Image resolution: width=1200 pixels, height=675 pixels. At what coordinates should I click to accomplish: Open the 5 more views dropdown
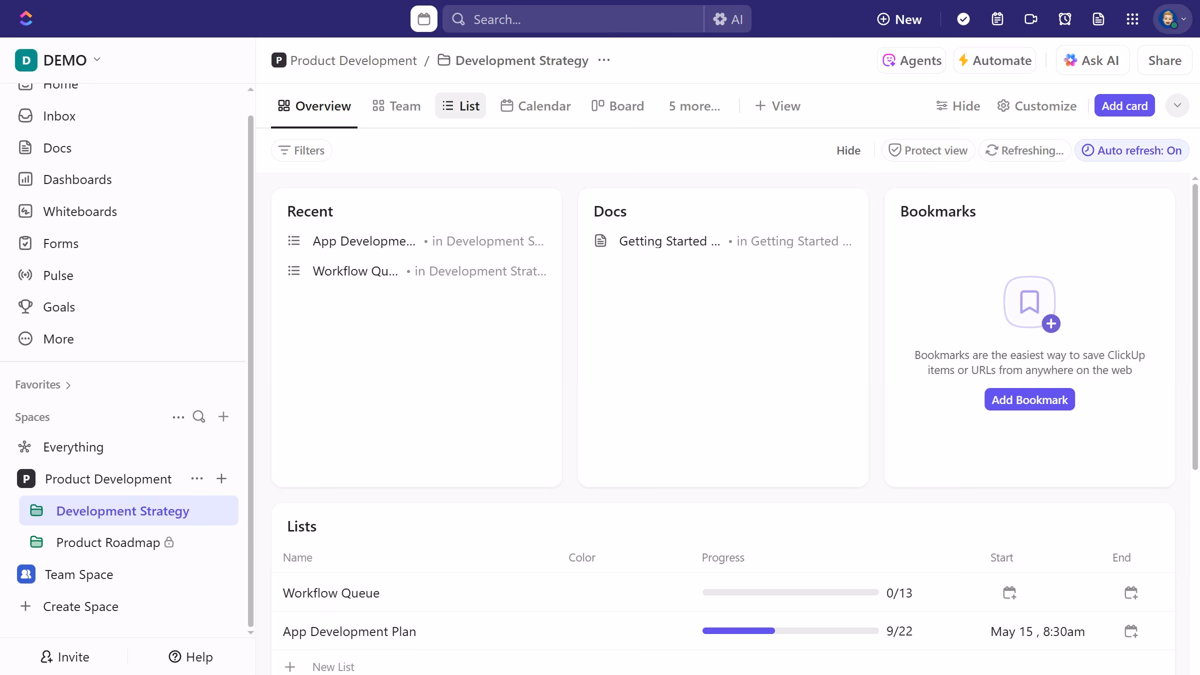pyautogui.click(x=694, y=106)
